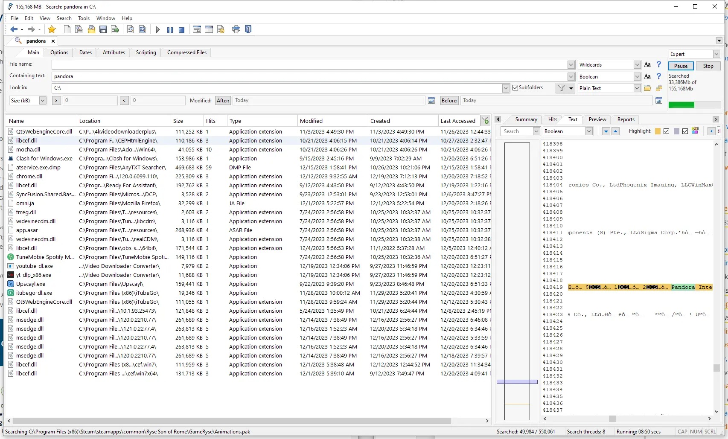Uncheck the Subfolders checkbox

[515, 88]
